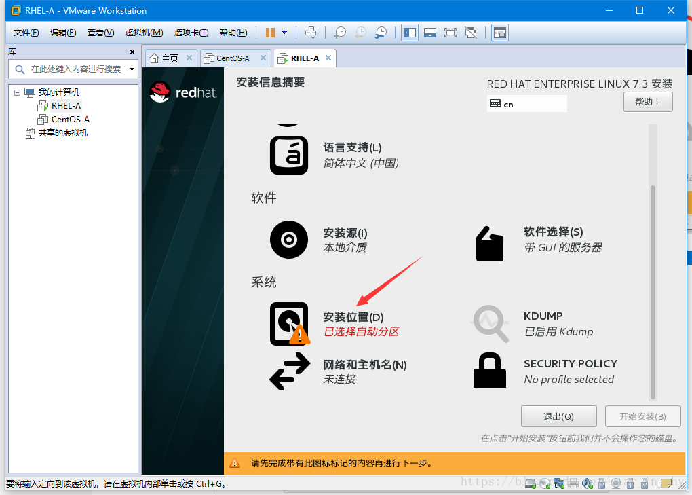Click the sound card status bar icon
The width and height of the screenshot is (692, 495).
click(x=588, y=484)
